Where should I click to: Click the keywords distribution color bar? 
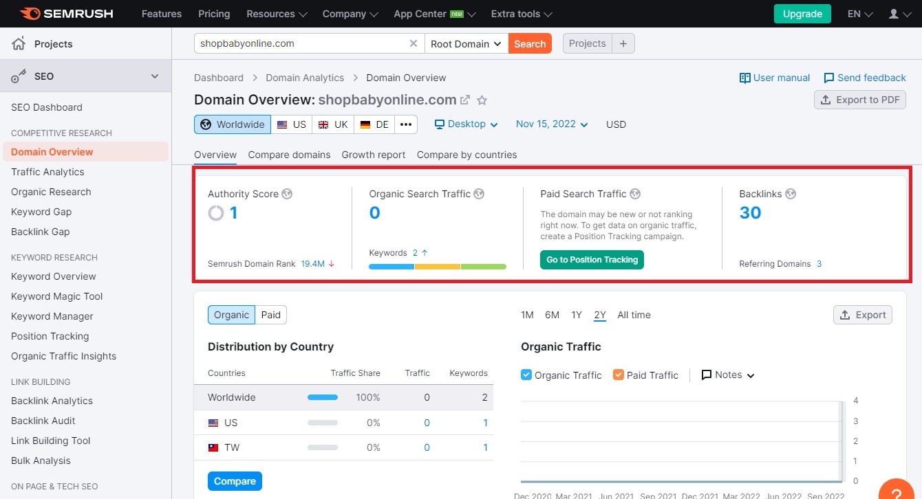coord(438,267)
